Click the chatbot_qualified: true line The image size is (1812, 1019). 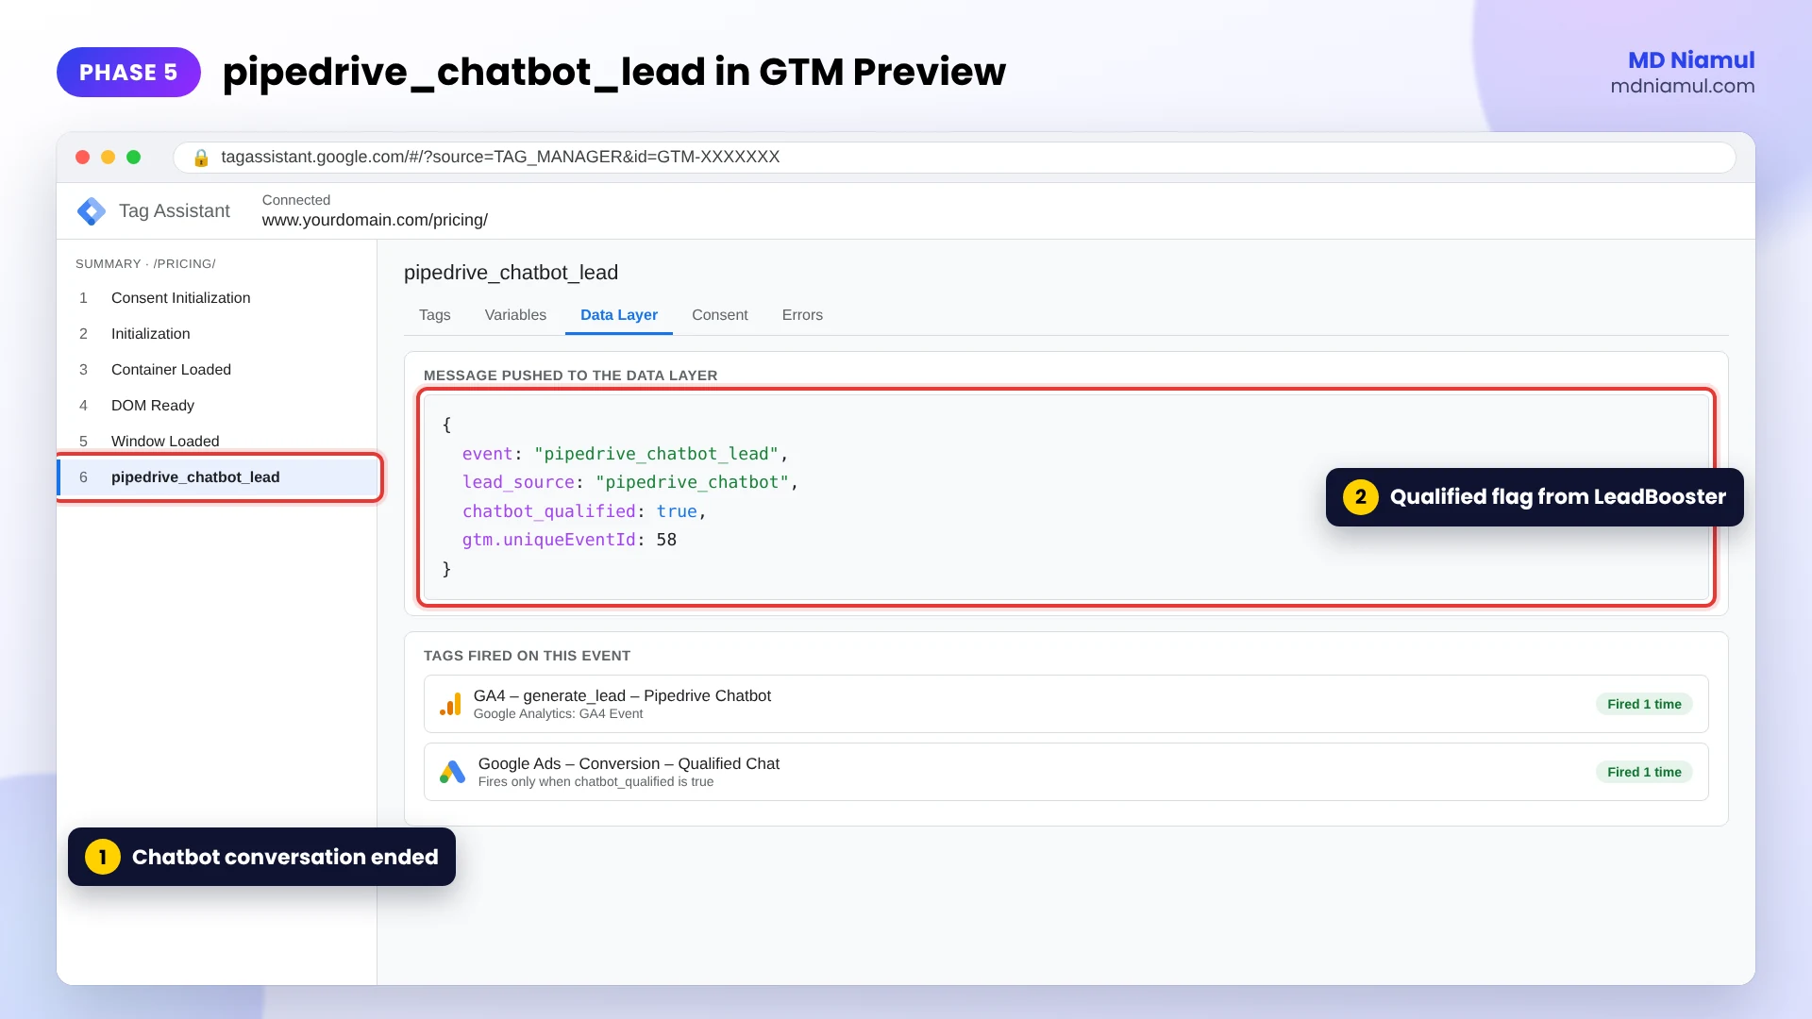tap(584, 511)
